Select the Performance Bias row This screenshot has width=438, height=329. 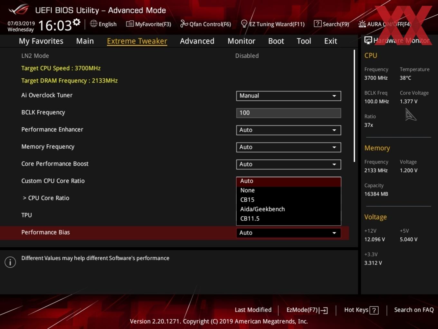[x=174, y=233]
